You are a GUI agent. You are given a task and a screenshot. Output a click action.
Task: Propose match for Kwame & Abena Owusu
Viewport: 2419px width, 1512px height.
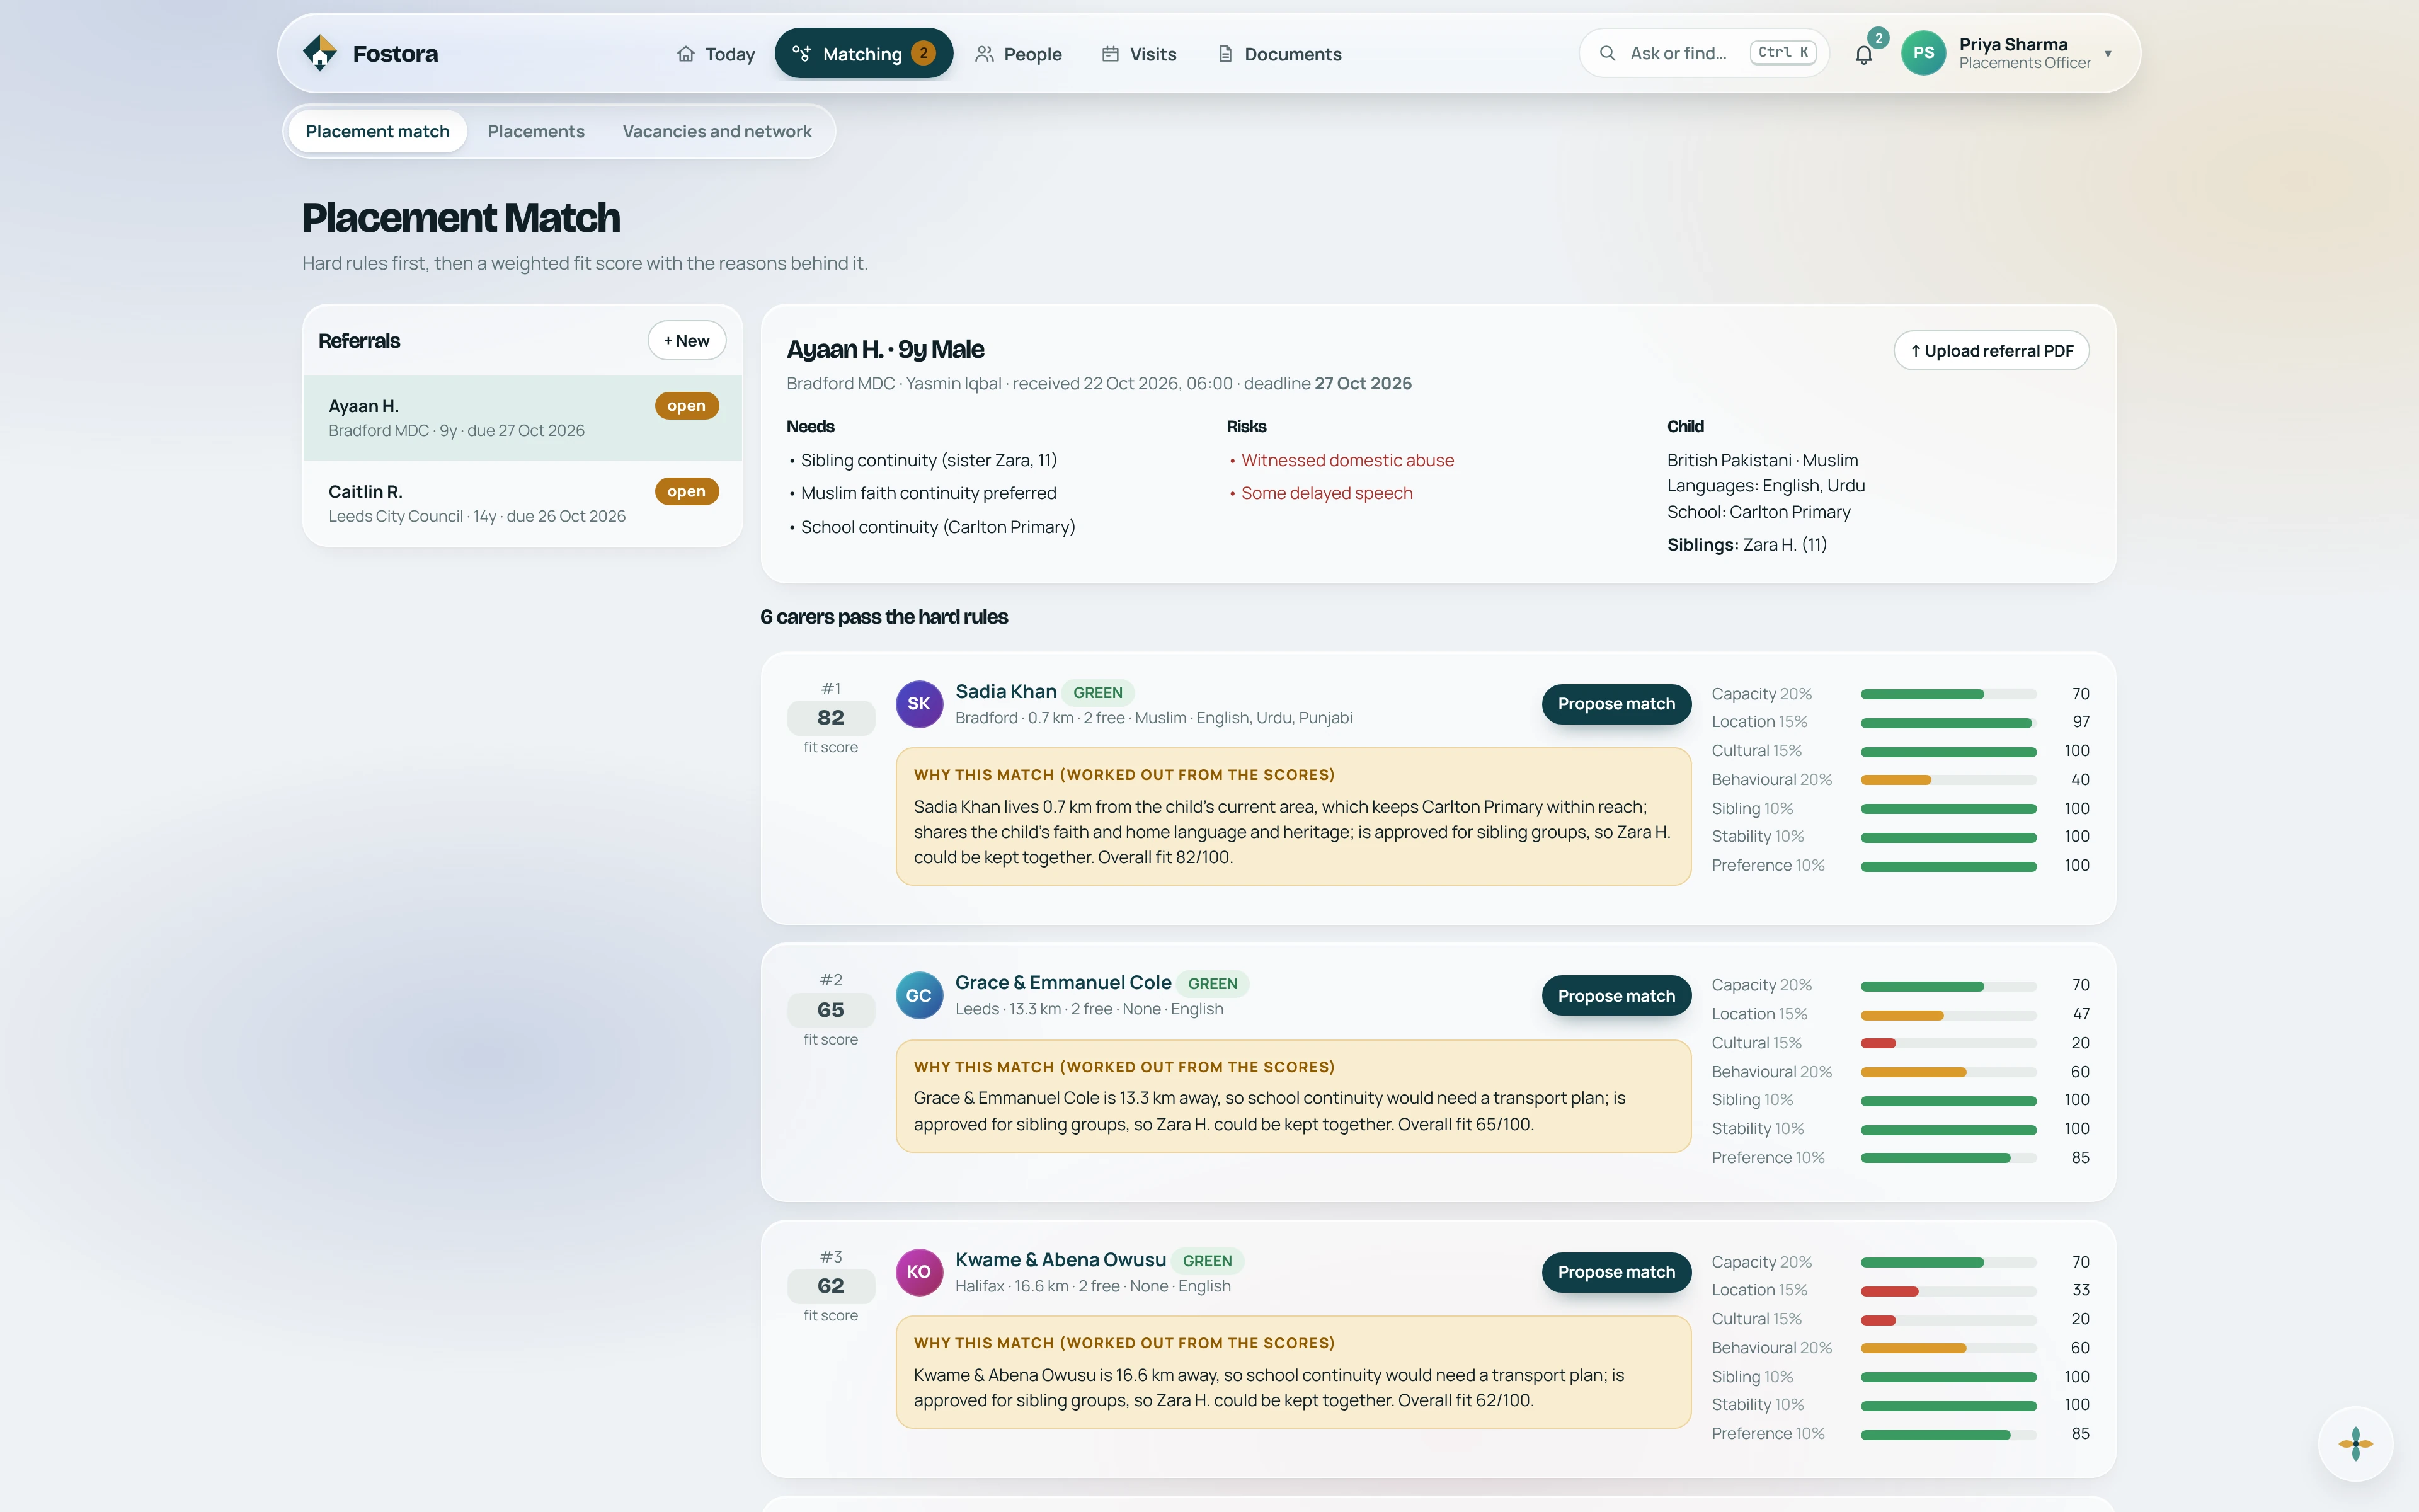(1616, 1272)
